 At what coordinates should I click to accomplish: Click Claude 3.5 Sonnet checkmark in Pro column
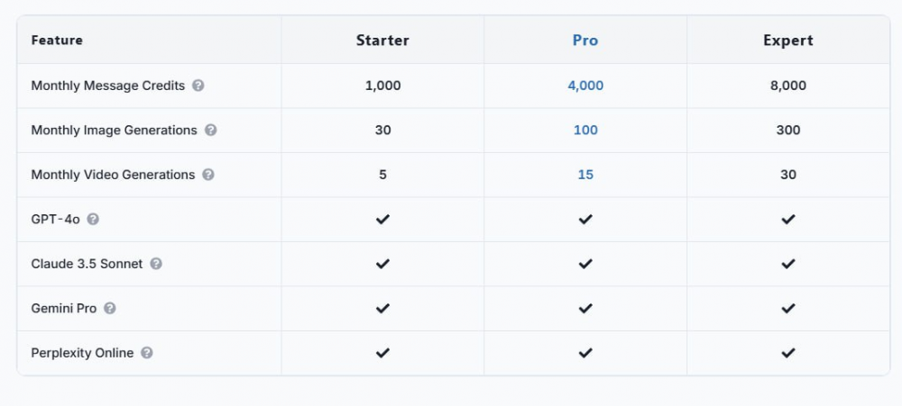[585, 264]
